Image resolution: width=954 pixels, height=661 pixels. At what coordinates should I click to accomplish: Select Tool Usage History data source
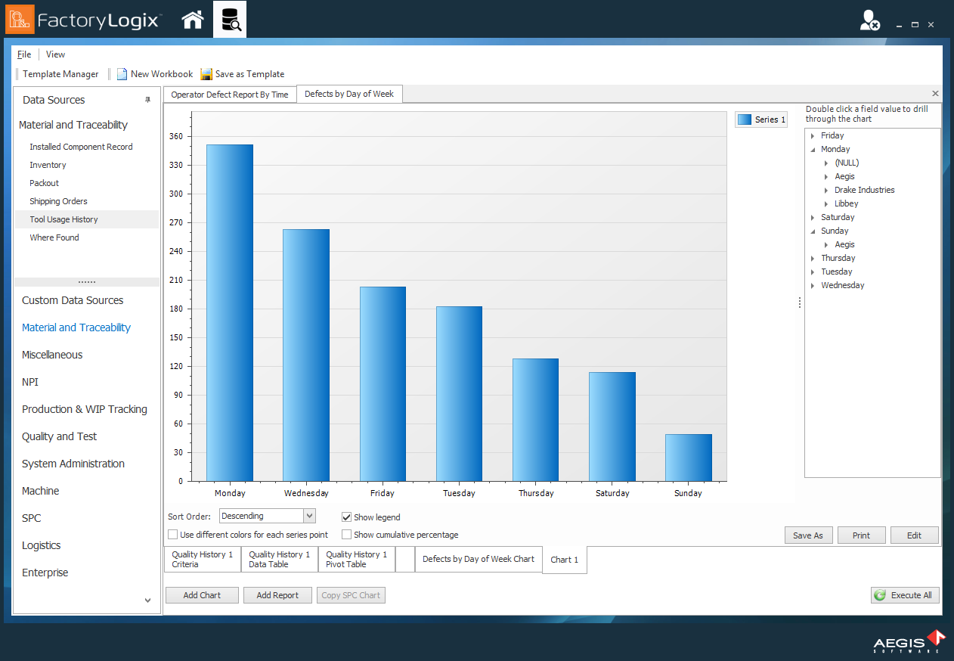pyautogui.click(x=65, y=219)
